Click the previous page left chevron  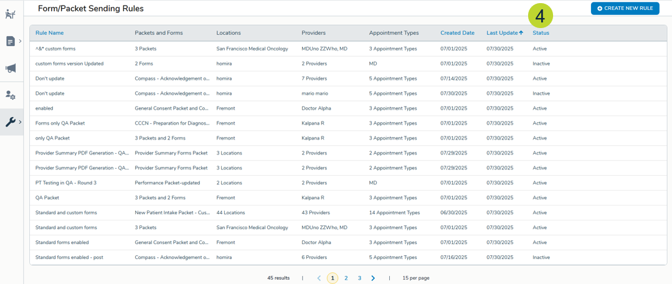(x=319, y=278)
